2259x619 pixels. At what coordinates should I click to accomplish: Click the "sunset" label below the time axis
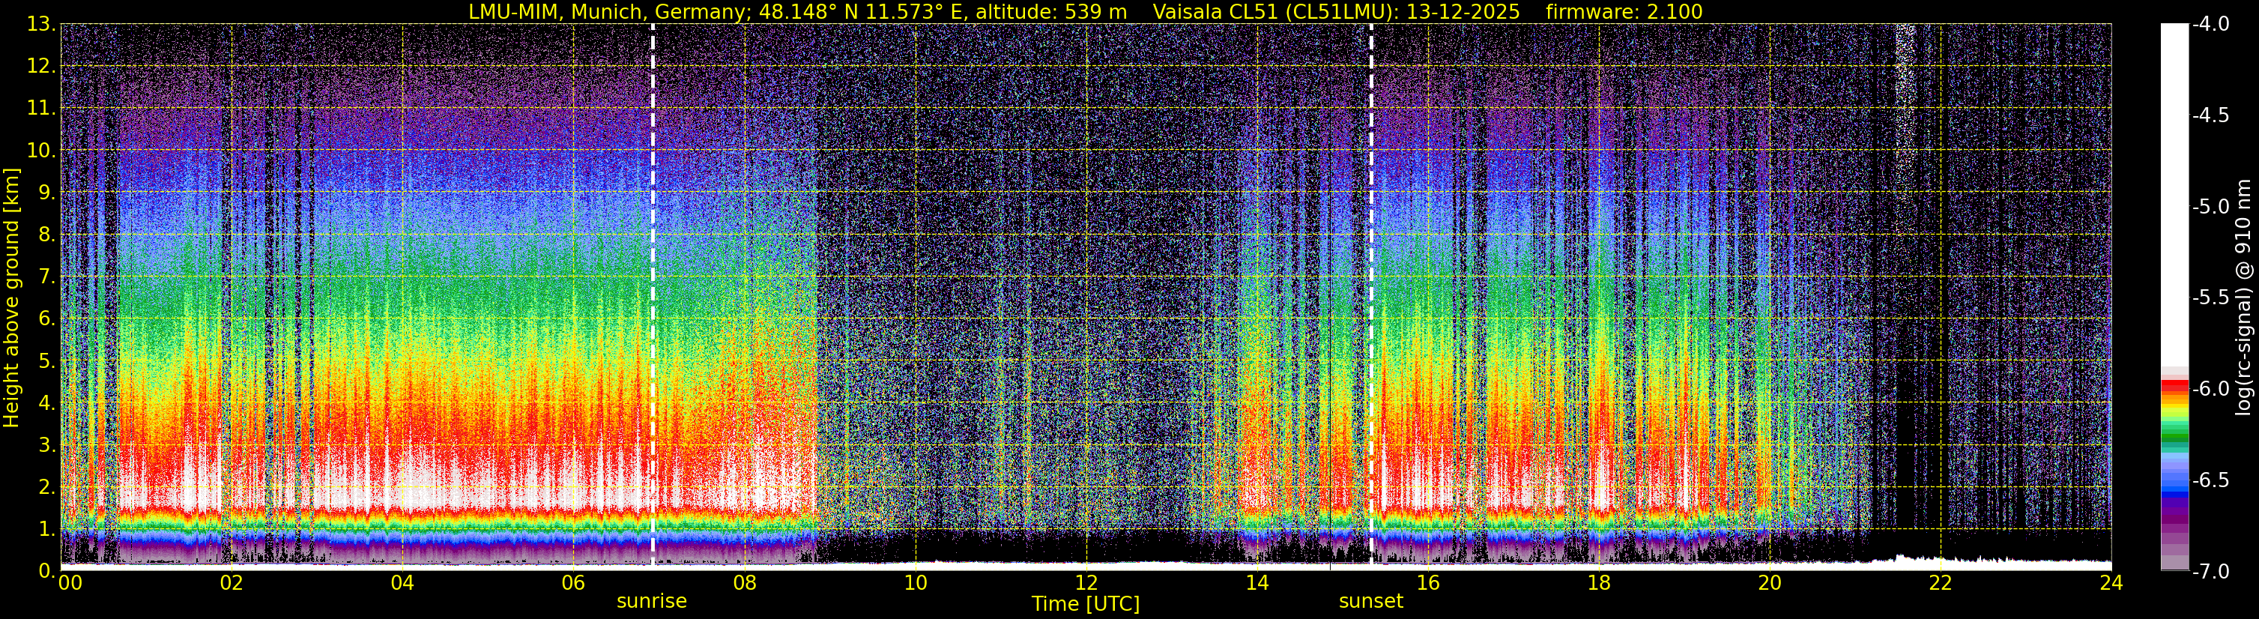[x=1370, y=602]
